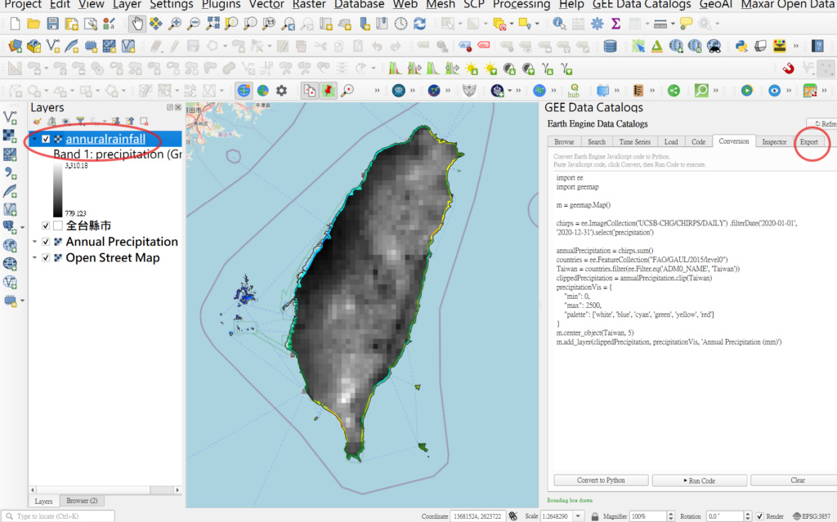Click the Statistical Summary sigma icon
This screenshot has height=522, width=837.
pos(615,25)
